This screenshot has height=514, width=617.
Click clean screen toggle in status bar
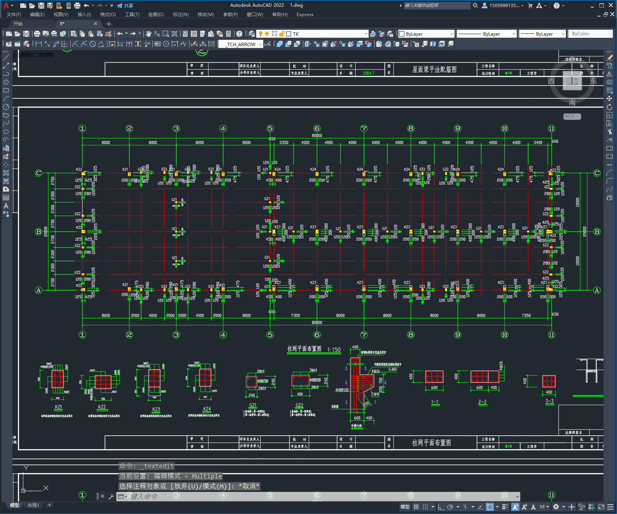coord(601,507)
